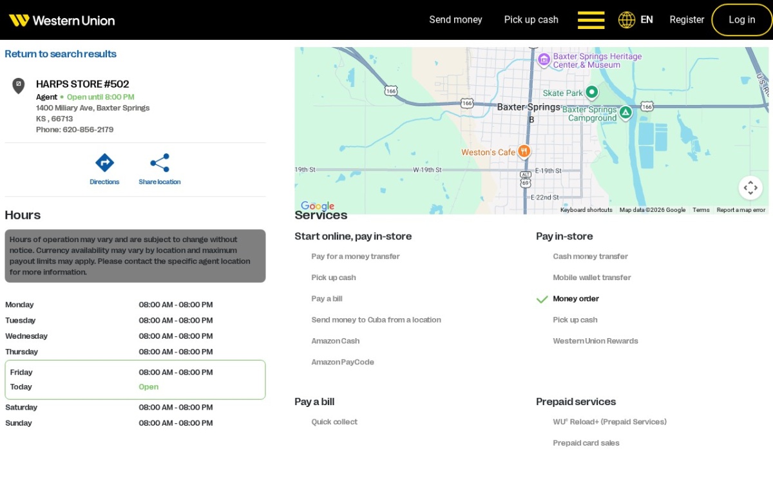Click the Share location label
This screenshot has height=483, width=773.
tap(160, 182)
